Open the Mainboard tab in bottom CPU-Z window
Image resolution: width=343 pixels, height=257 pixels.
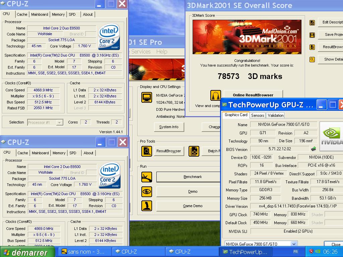(40, 153)
